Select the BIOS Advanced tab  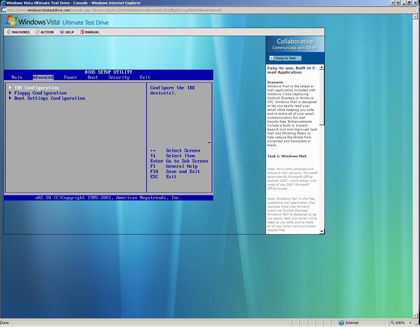click(43, 77)
